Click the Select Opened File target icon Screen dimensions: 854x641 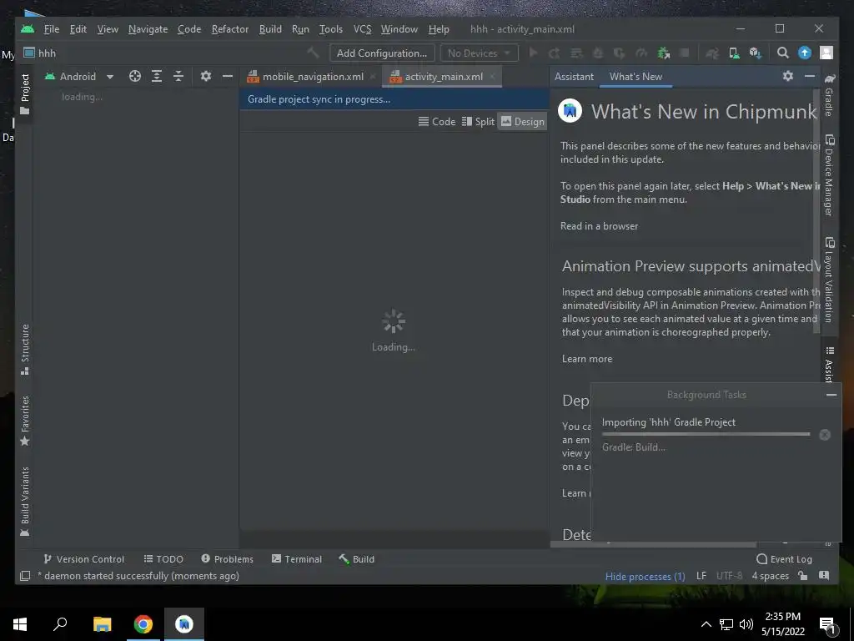coord(135,76)
